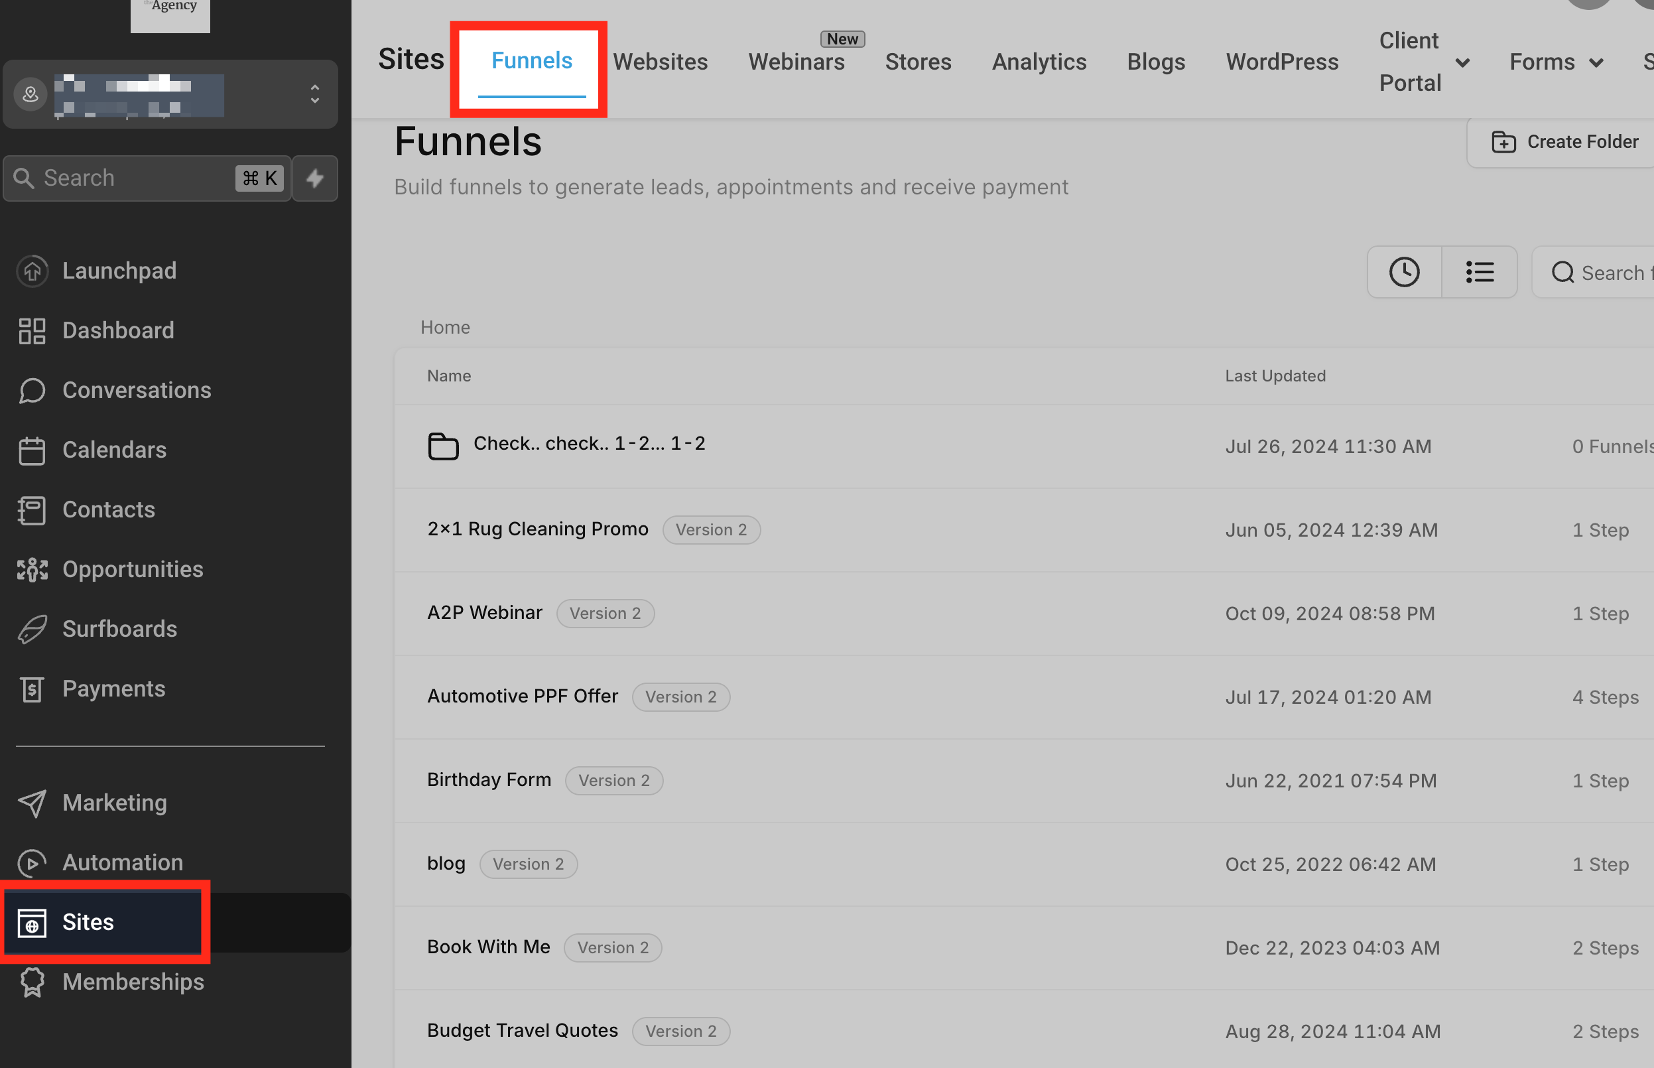This screenshot has height=1068, width=1654.
Task: Open the Launchpad sidebar icon
Action: tap(32, 271)
